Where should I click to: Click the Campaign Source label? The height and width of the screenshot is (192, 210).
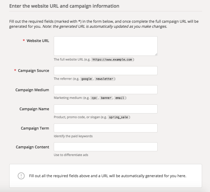(33, 71)
